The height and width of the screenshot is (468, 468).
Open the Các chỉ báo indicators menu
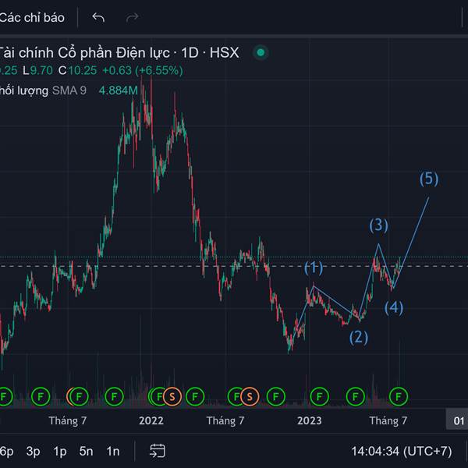32,18
